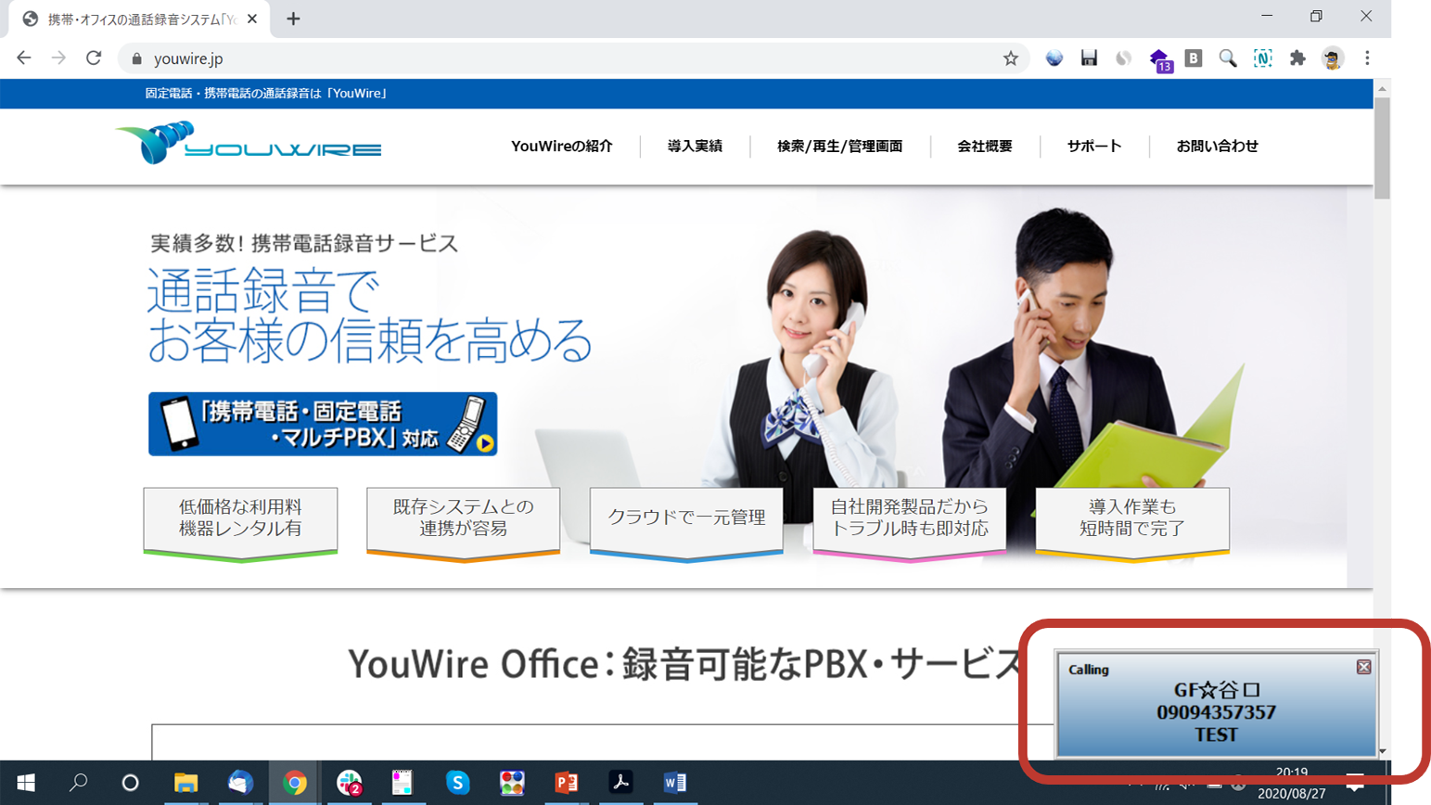The width and height of the screenshot is (1431, 805).
Task: Open Slack from the taskbar
Action: (349, 783)
